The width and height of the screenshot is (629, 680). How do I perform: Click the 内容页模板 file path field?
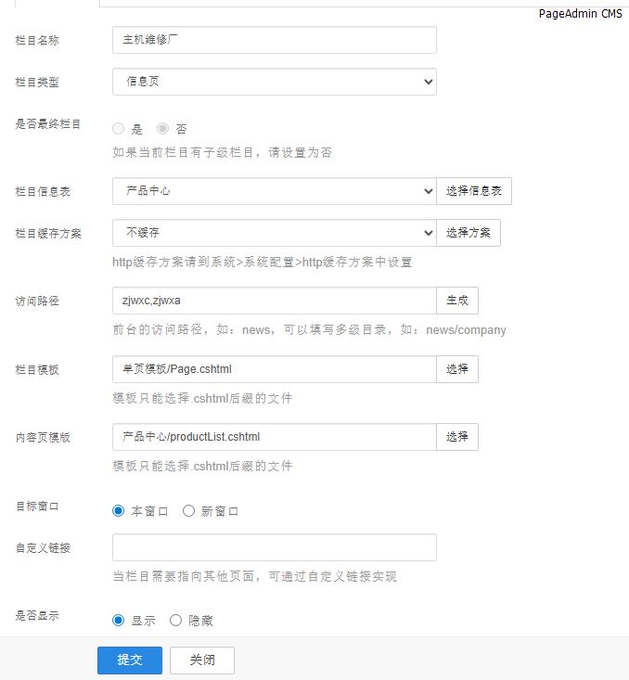(274, 437)
